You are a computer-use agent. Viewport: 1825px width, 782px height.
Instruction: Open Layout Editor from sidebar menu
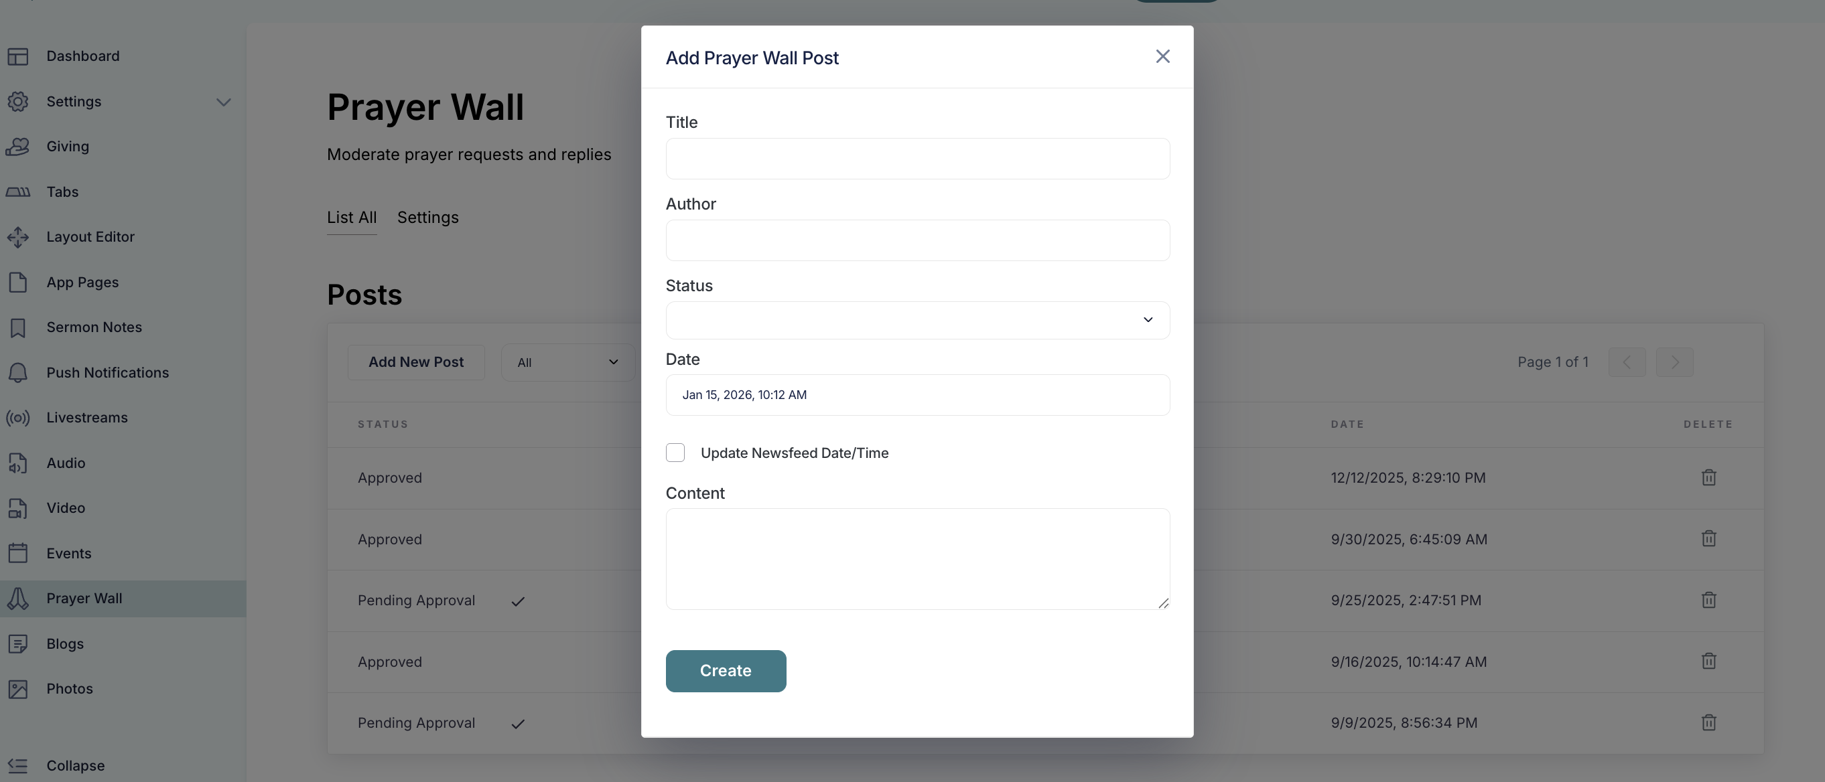tap(90, 237)
